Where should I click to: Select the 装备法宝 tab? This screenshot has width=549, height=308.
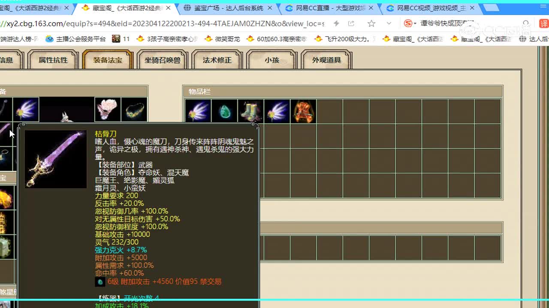(108, 60)
